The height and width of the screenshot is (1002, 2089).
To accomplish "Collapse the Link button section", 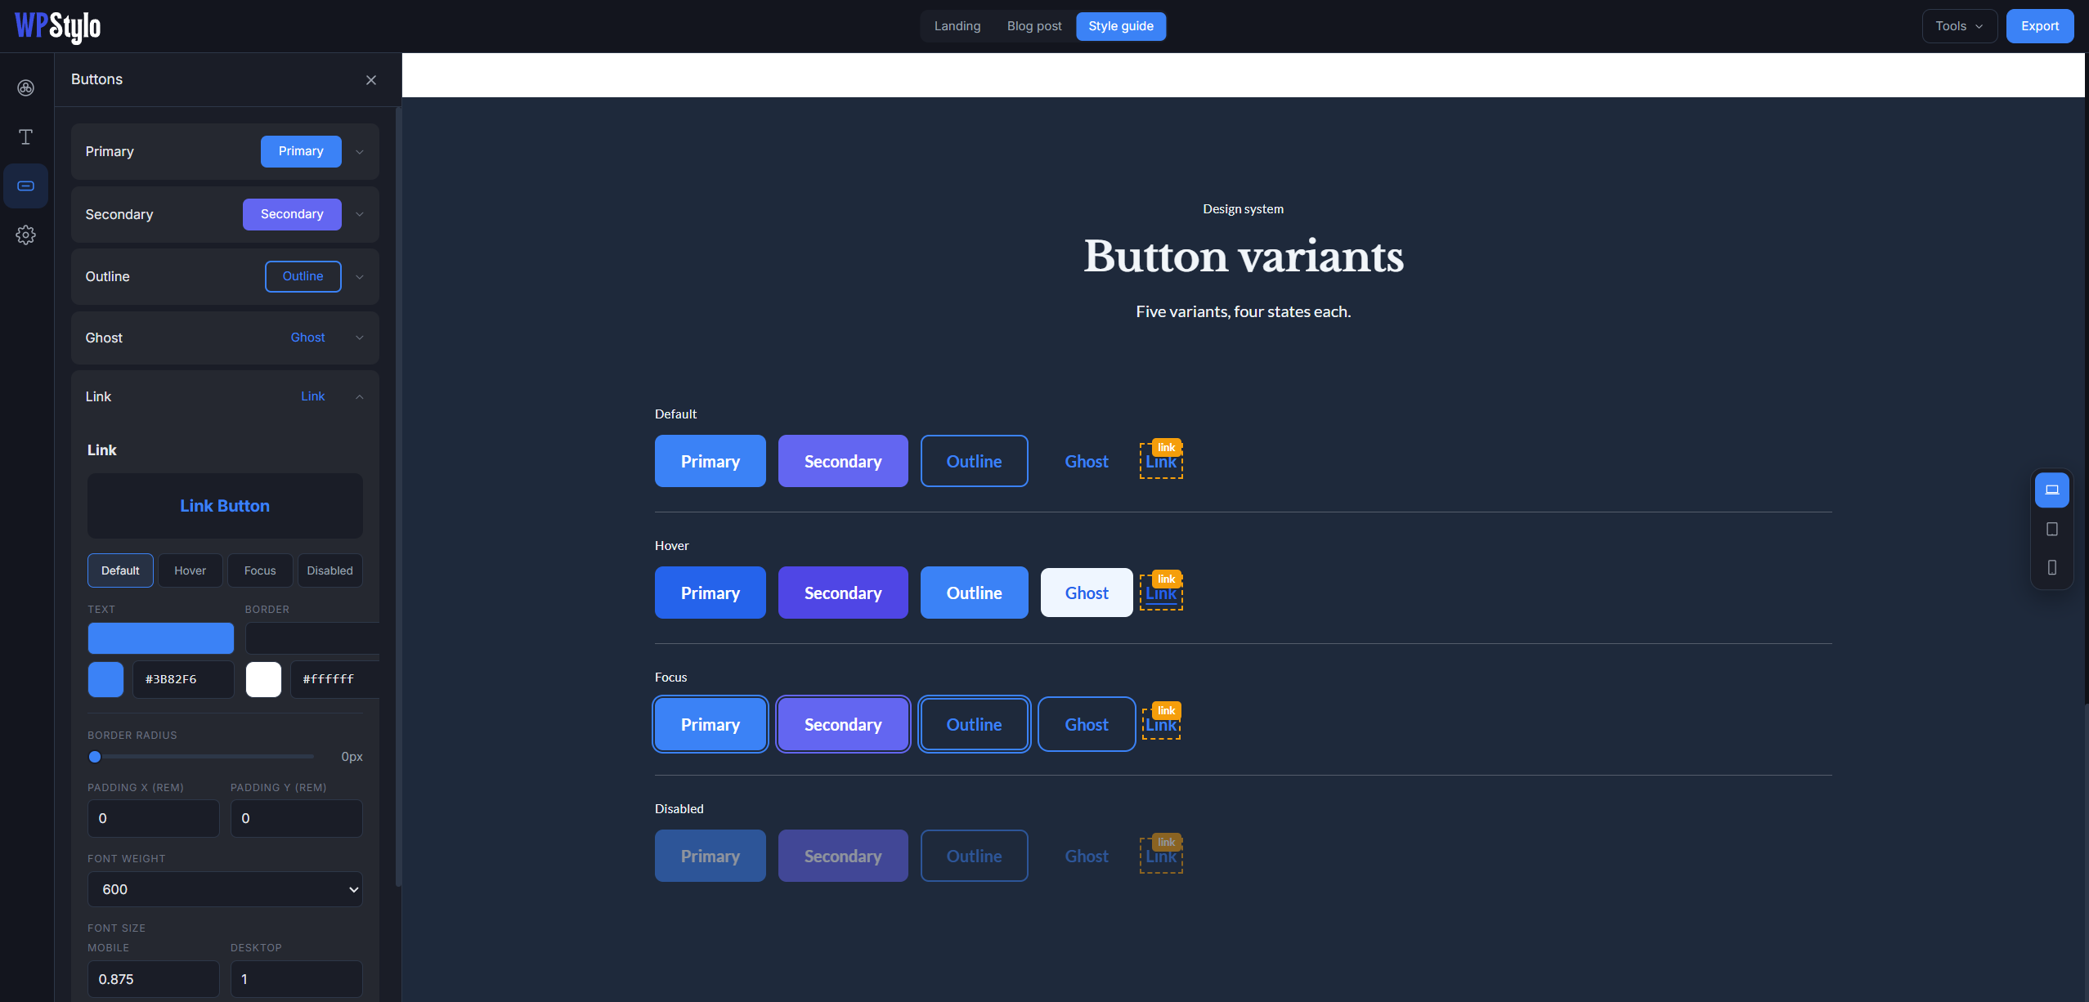I will [360, 396].
